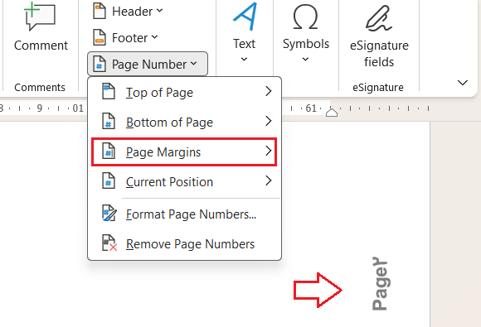Click the eSignature pen icon
Viewport: 481px width, 327px height.
click(x=379, y=18)
